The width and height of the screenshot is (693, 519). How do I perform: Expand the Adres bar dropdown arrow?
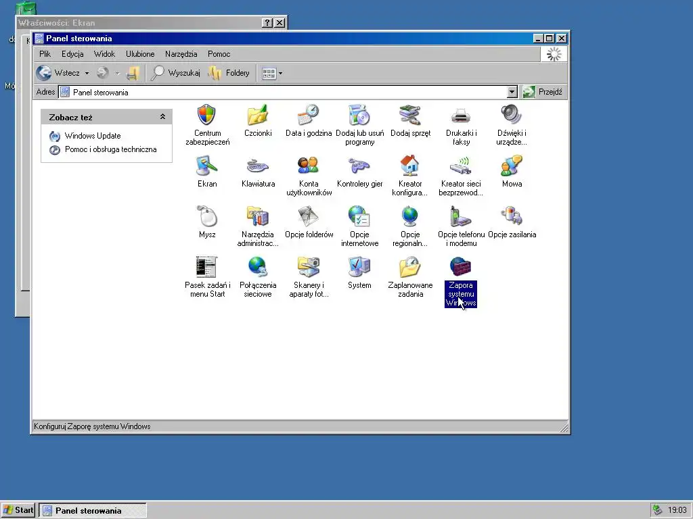(512, 92)
